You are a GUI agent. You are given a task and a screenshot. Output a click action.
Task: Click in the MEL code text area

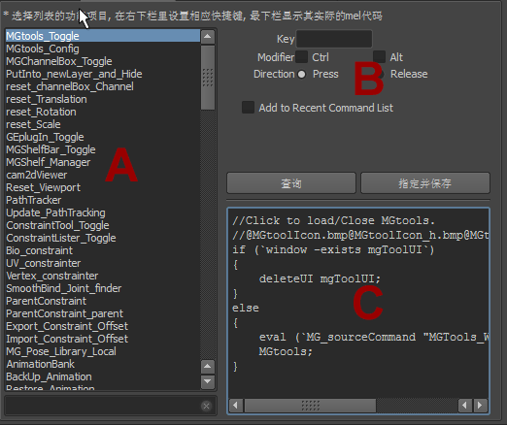358,303
